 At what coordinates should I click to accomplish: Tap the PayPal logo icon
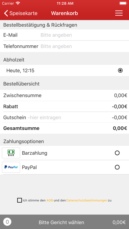[x=11, y=167]
